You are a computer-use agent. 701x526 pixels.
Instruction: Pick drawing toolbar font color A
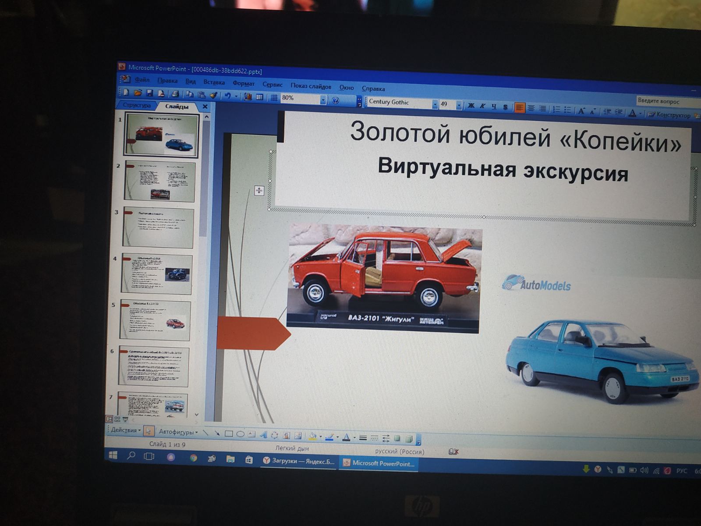pyautogui.click(x=346, y=437)
